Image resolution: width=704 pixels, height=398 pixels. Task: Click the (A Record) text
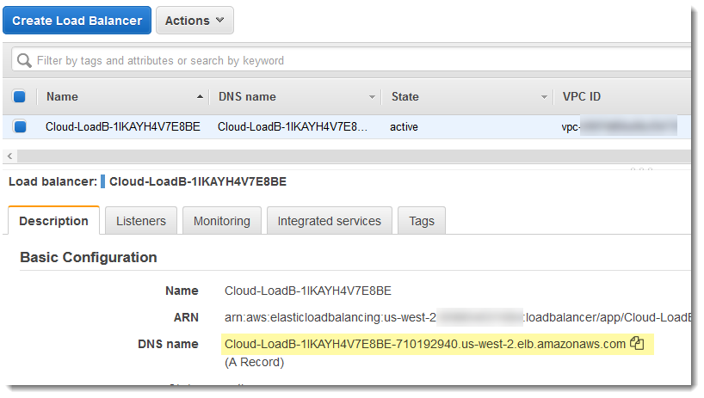pos(254,362)
